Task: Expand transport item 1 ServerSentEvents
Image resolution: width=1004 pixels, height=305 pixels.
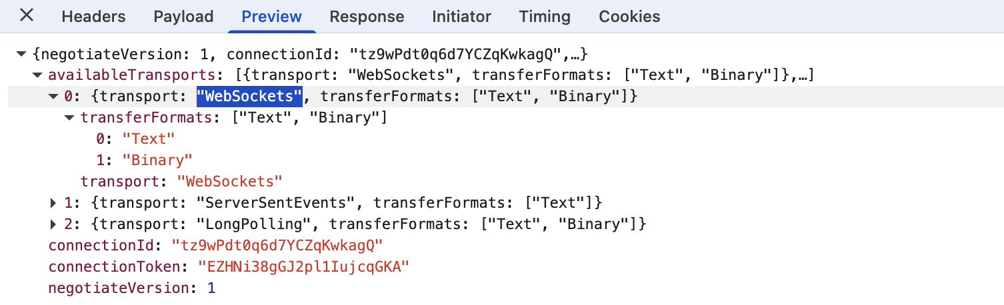Action: (x=53, y=202)
